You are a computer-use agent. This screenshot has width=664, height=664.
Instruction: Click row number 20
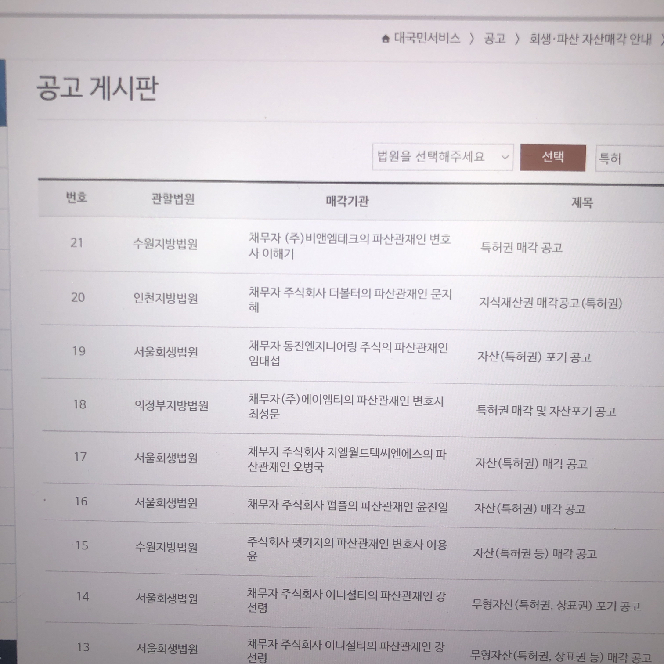pos(78,297)
